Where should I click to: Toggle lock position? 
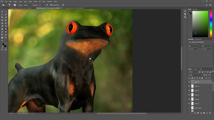[x=197, y=78]
